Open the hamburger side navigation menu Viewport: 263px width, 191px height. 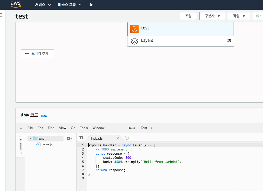click(1, 15)
